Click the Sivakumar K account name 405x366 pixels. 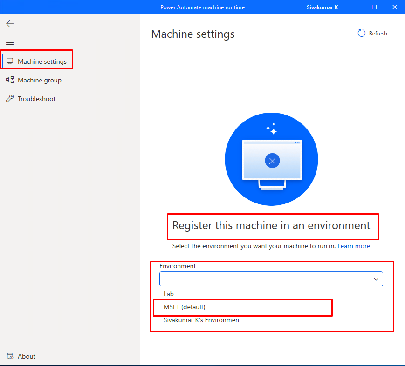[x=322, y=7]
